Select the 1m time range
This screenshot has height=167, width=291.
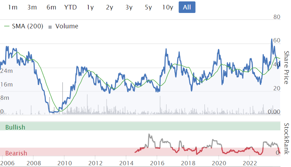pos(13,7)
